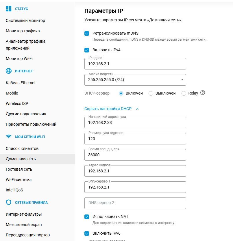Select the DHCP server disabled radio button
Image resolution: width=233 pixels, height=241 pixels.
(151, 93)
